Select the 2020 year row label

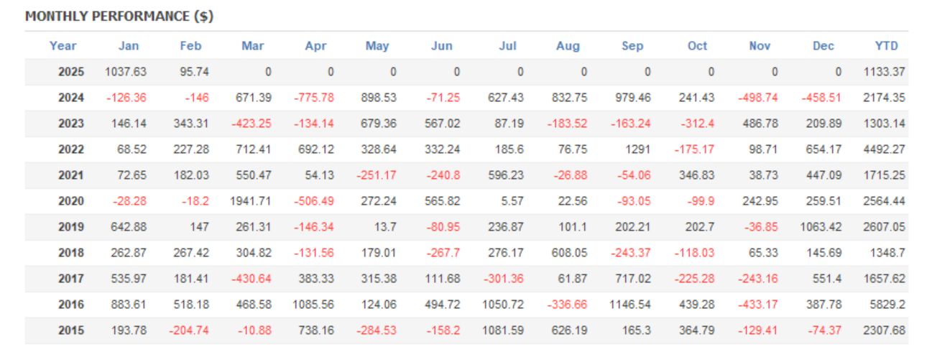pyautogui.click(x=71, y=201)
